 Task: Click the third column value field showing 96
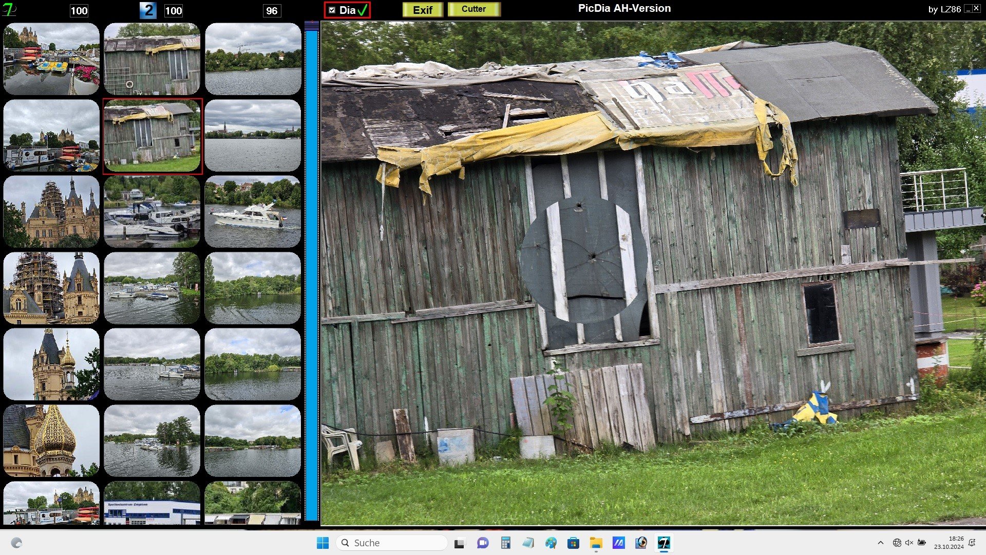(x=272, y=11)
